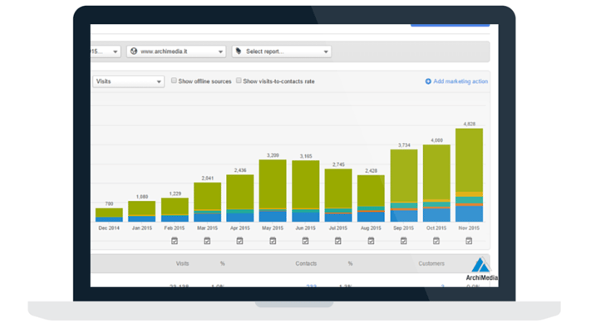Viewport: 591px width, 328px height.
Task: Click the Oct 2015 bar labeled 4,000
Action: point(436,183)
